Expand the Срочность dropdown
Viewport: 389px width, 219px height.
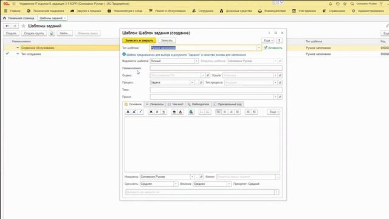coord(176,184)
